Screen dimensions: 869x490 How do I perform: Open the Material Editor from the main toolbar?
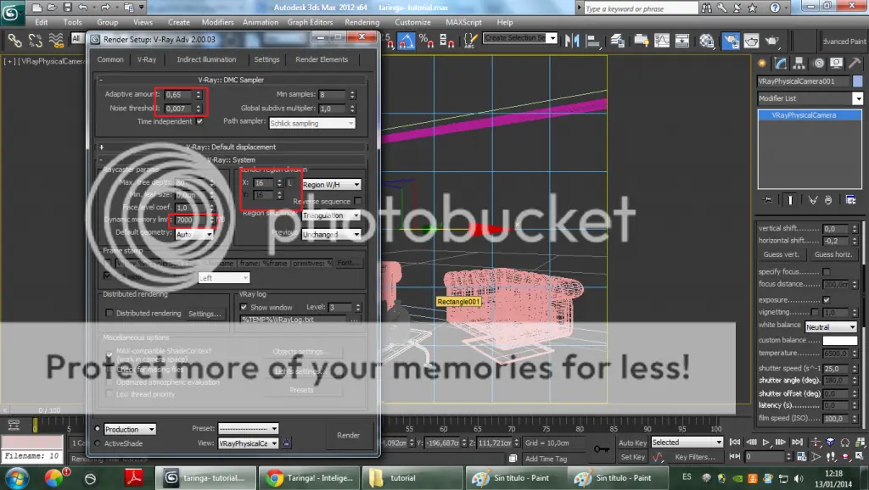click(707, 40)
